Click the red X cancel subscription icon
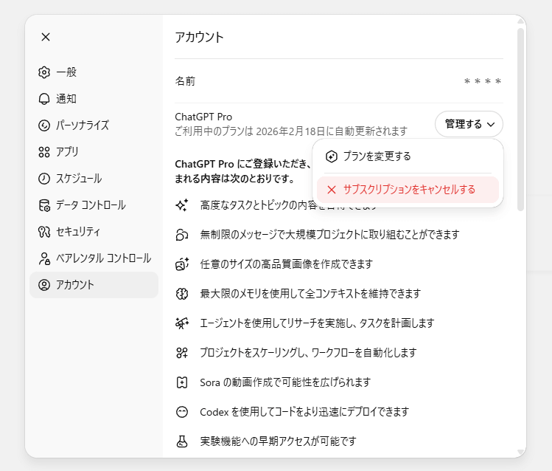Image resolution: width=552 pixels, height=471 pixels. (331, 190)
